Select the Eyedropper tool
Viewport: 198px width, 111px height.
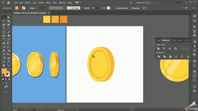(x=4, y=54)
